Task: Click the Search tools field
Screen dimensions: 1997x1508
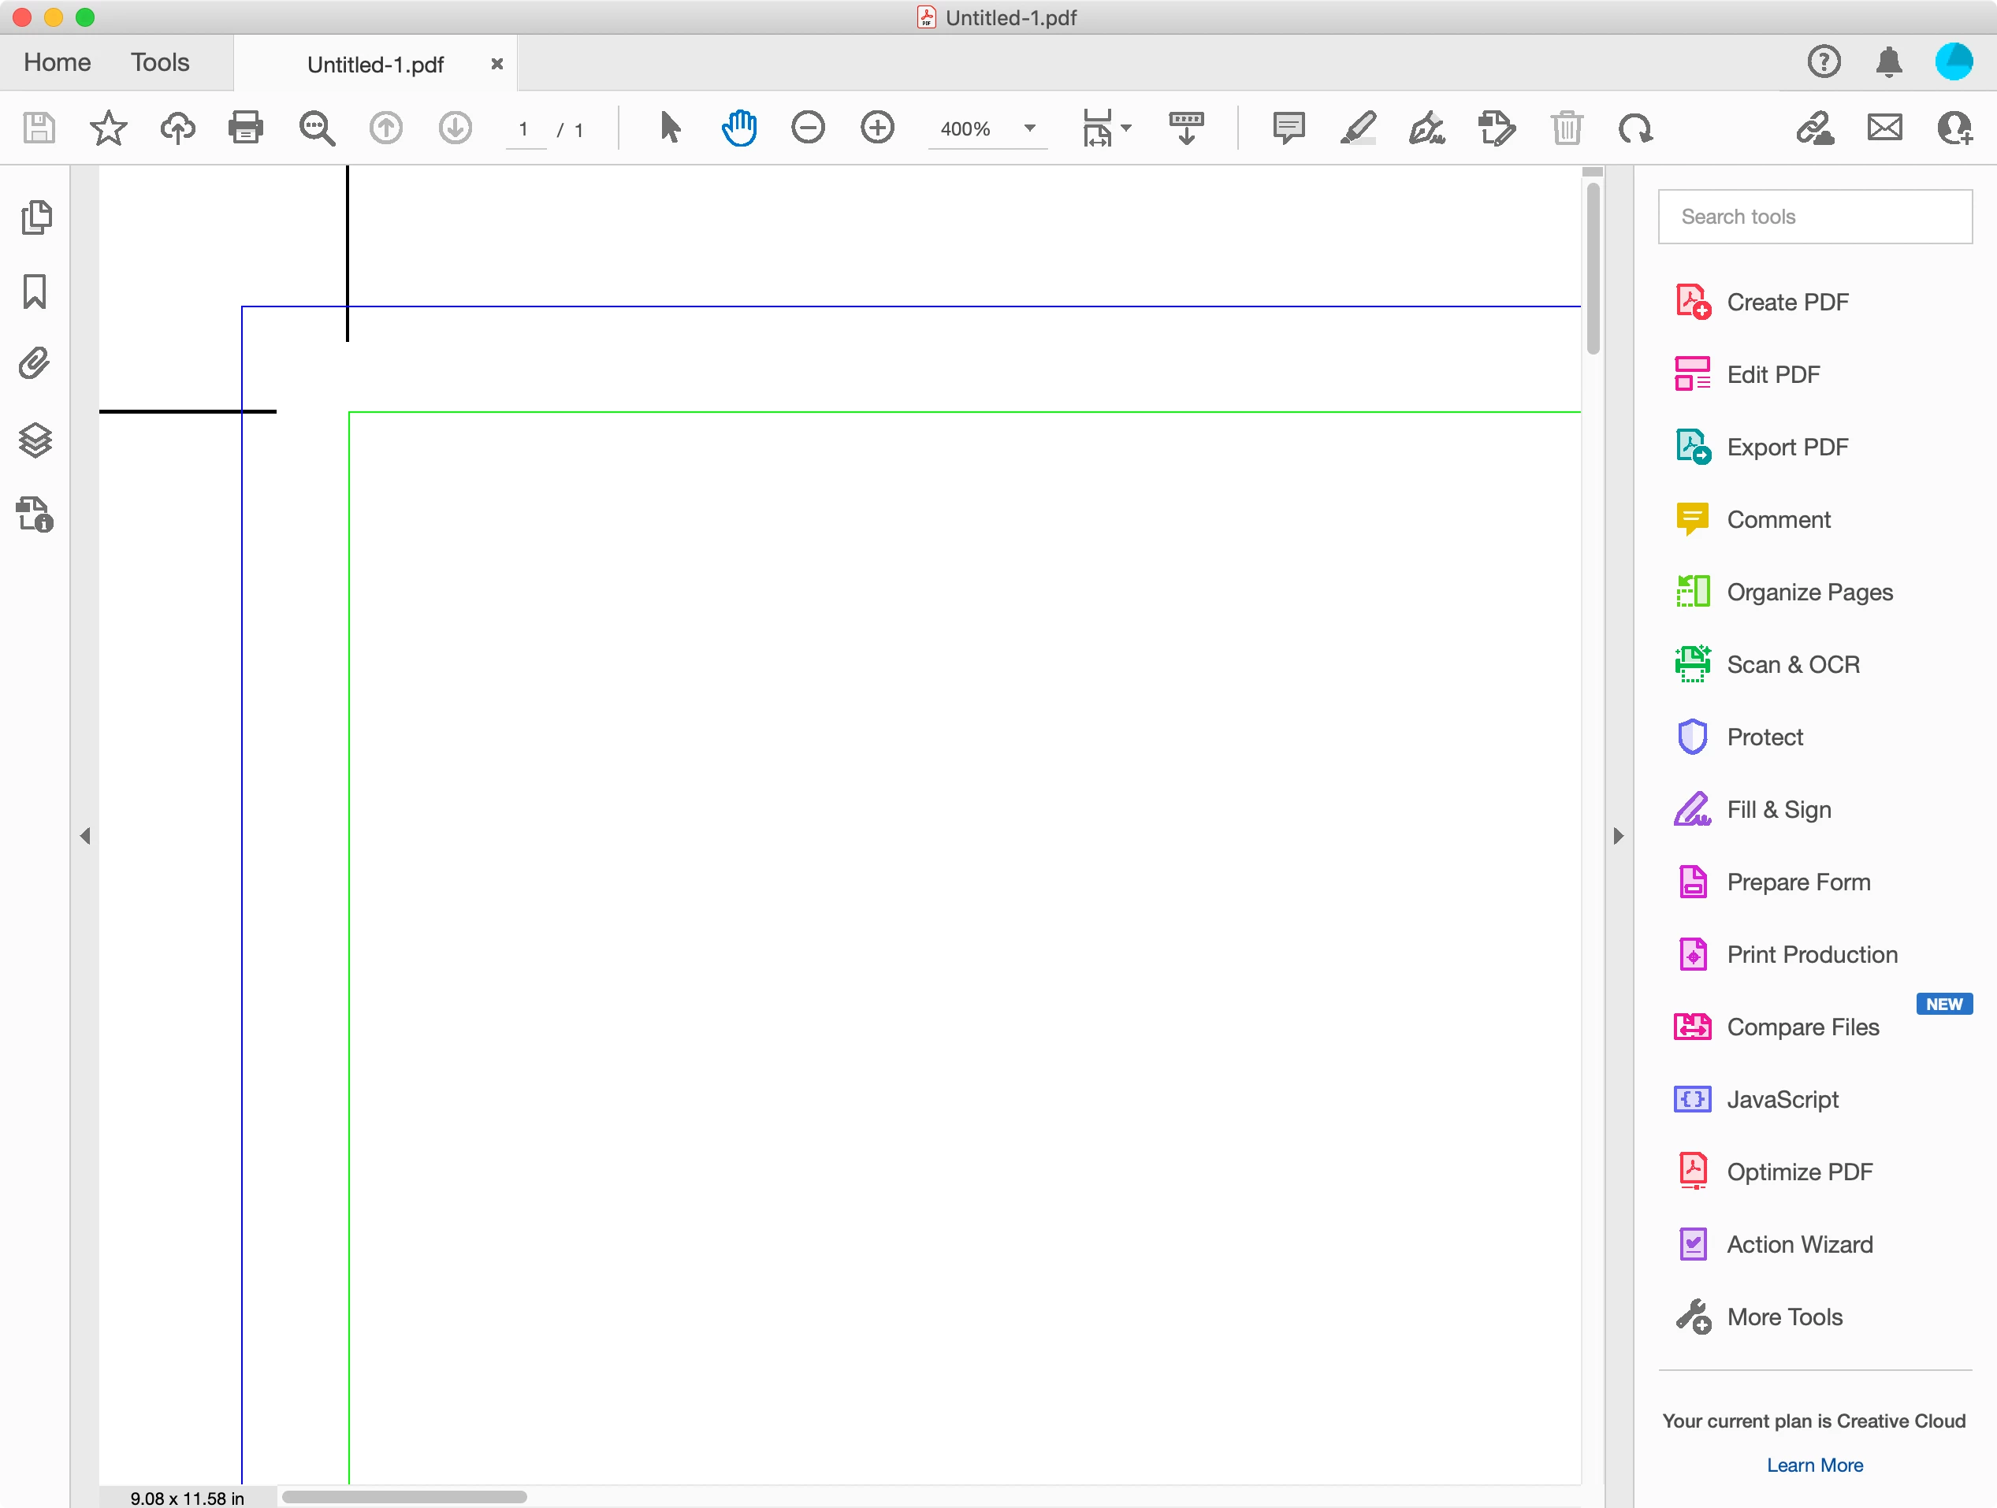Action: point(1815,217)
